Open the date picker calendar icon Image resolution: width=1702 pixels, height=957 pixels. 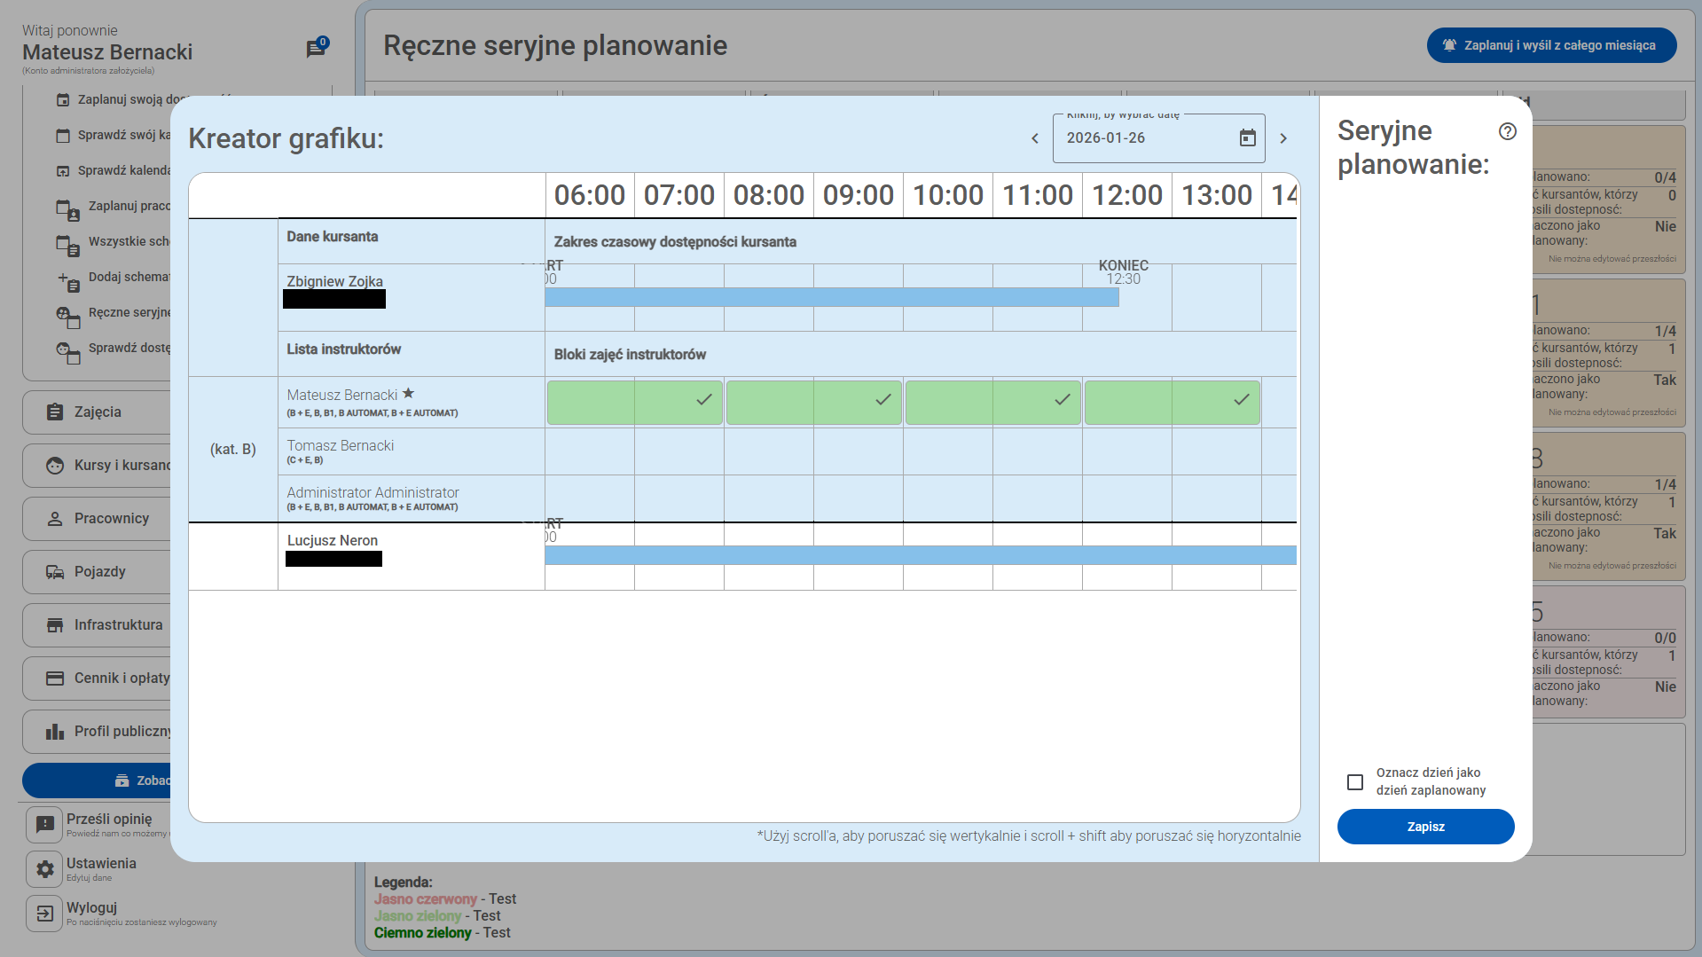tap(1248, 137)
